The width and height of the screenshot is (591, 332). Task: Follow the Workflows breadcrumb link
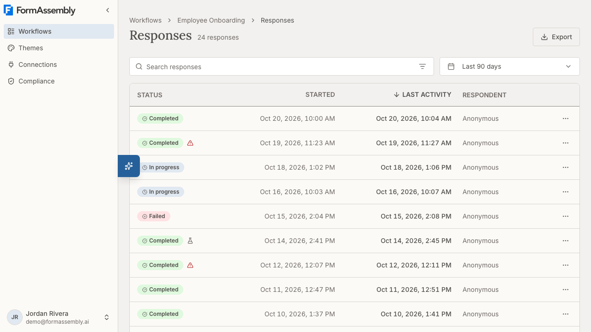click(x=145, y=20)
